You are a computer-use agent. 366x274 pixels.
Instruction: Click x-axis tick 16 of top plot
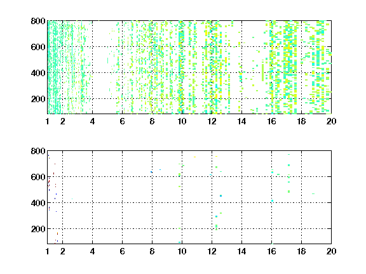pyautogui.click(x=271, y=121)
